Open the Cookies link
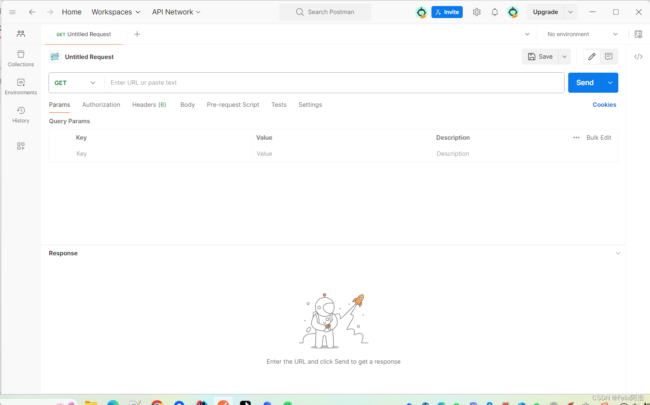This screenshot has width=650, height=405. coord(604,105)
